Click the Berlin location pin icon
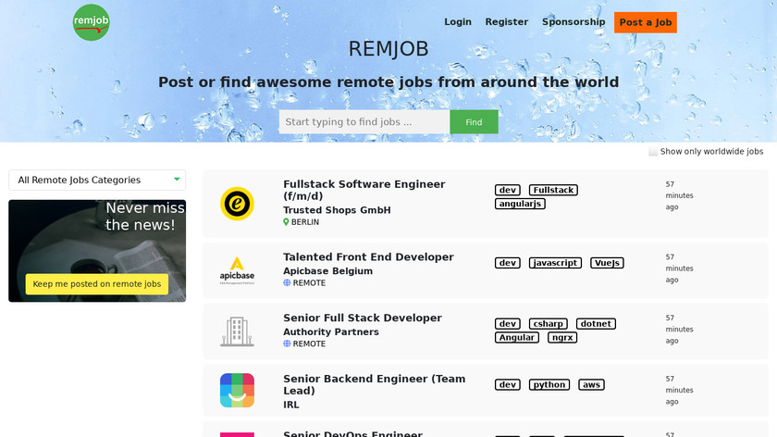Screen dimensions: 777x437 pyautogui.click(x=286, y=222)
